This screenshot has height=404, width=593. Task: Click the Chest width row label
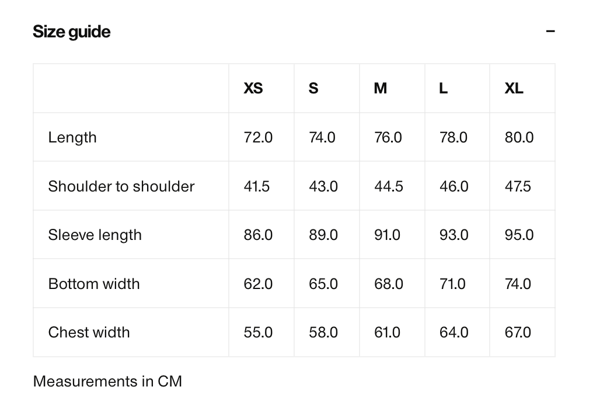click(x=89, y=333)
